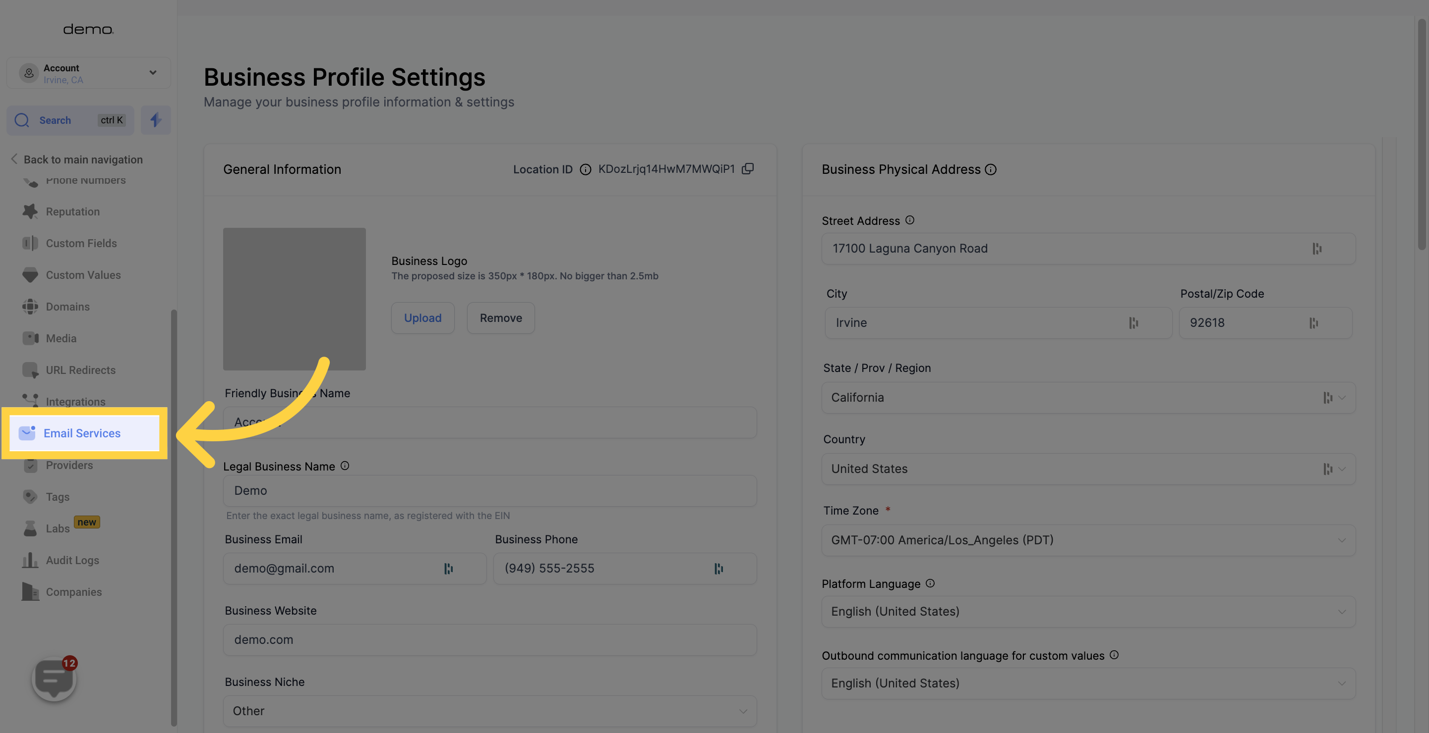
Task: Open the Platform Language dropdown
Action: tap(1088, 612)
